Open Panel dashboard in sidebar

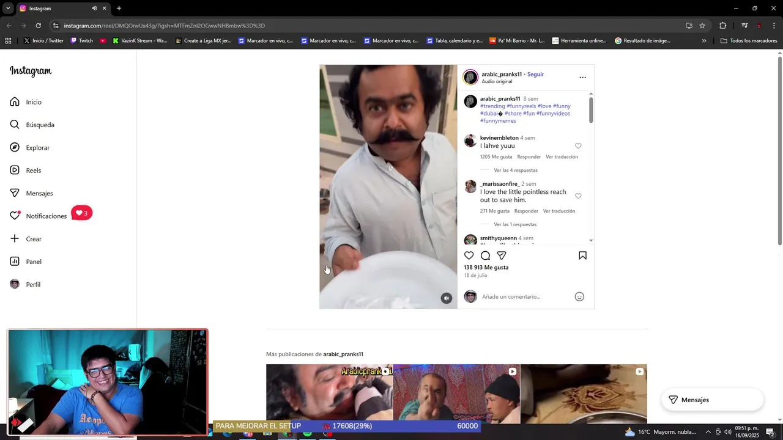26,262
